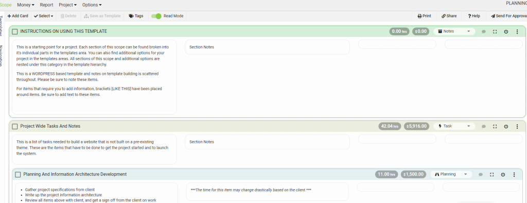Click the Planning And Information Architecture Development title
Image resolution: width=527 pixels, height=203 pixels.
click(75, 174)
